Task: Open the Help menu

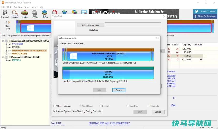Action: point(41,7)
